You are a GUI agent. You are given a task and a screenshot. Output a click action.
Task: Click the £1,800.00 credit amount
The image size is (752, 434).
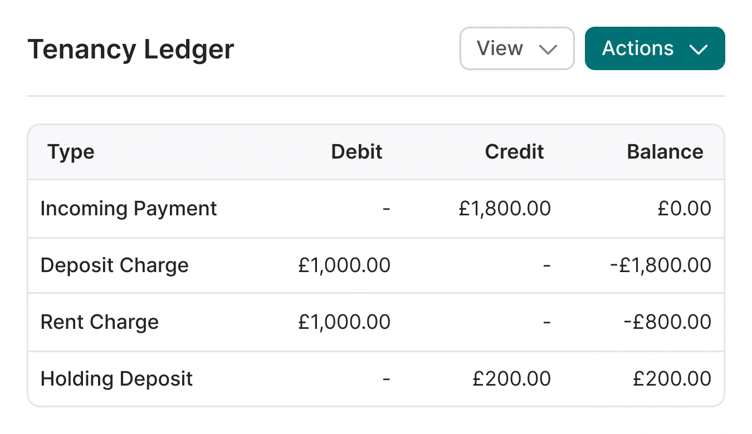505,209
